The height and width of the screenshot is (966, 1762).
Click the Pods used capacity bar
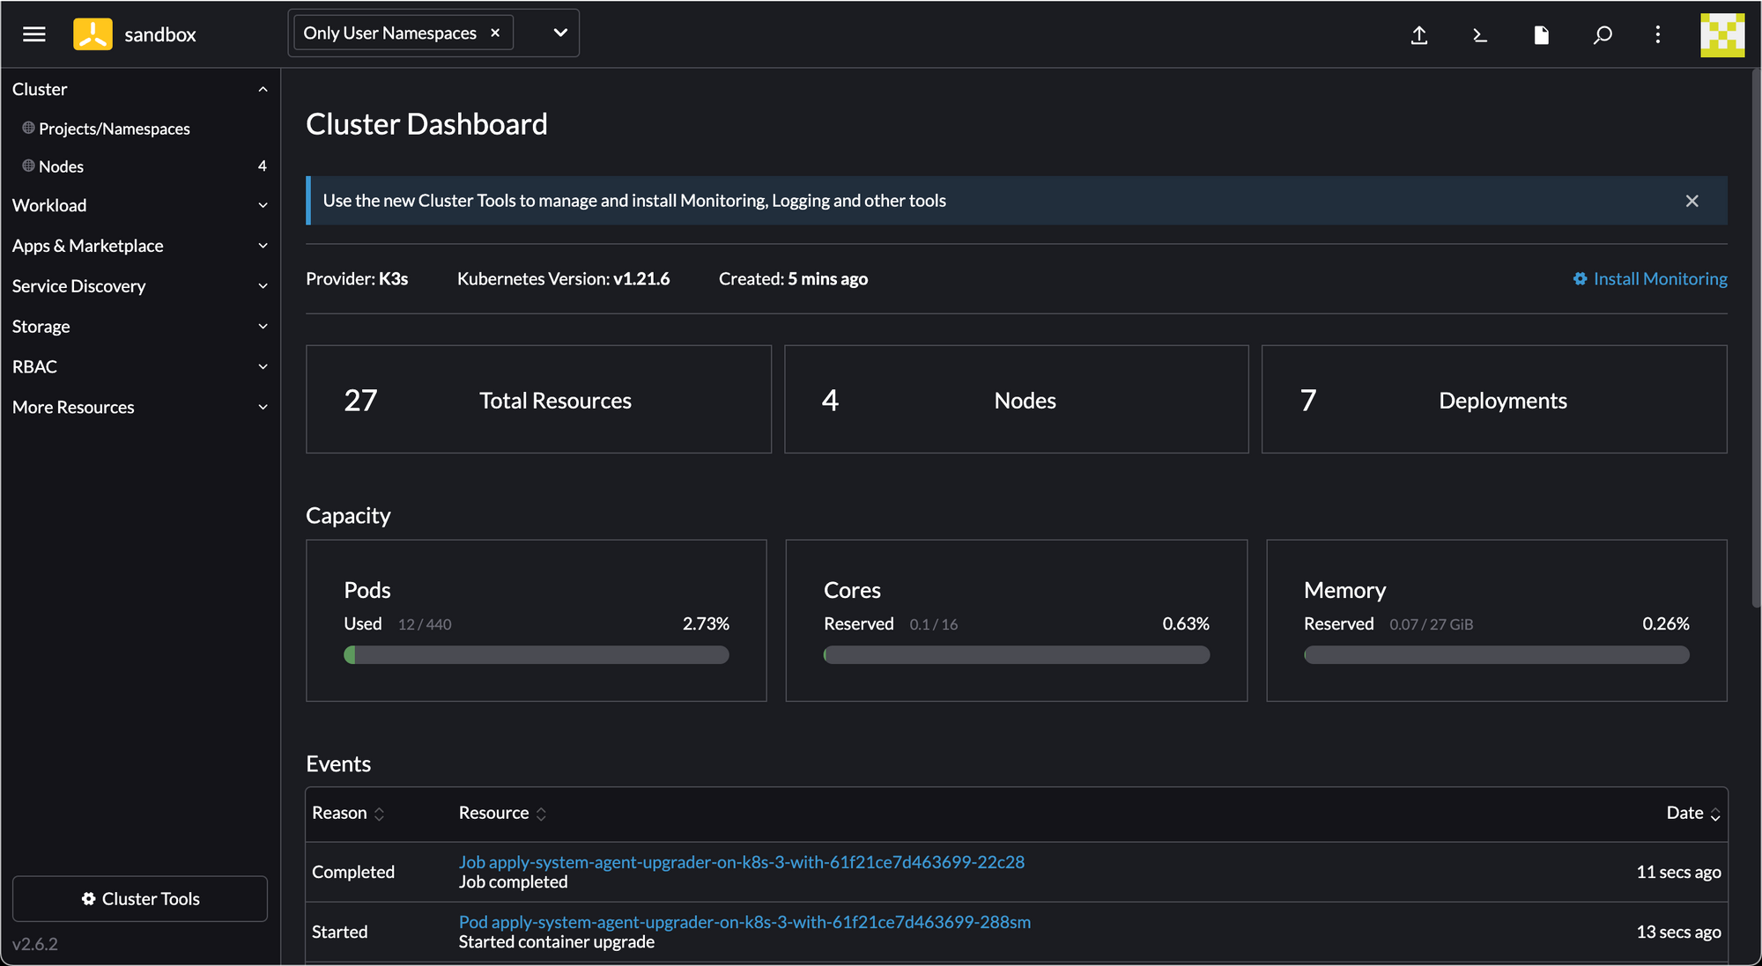[x=536, y=655]
